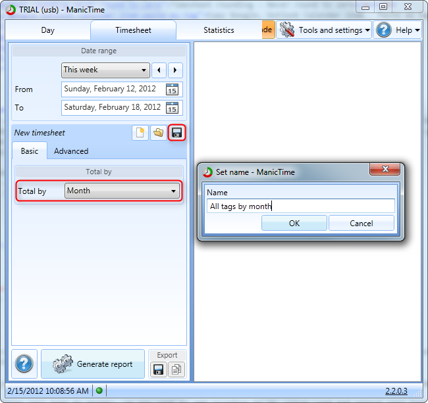Image resolution: width=428 pixels, height=403 pixels.
Task: Select the Advanced tab
Action: [71, 151]
